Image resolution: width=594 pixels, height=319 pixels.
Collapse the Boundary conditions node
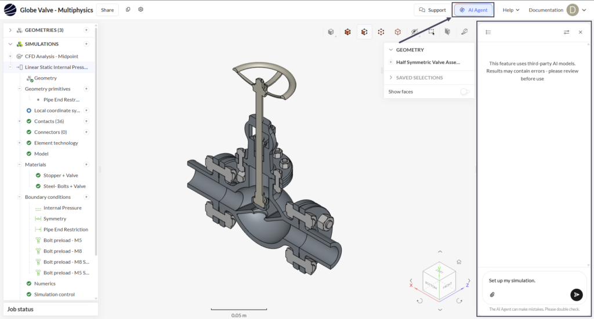pyautogui.click(x=19, y=197)
